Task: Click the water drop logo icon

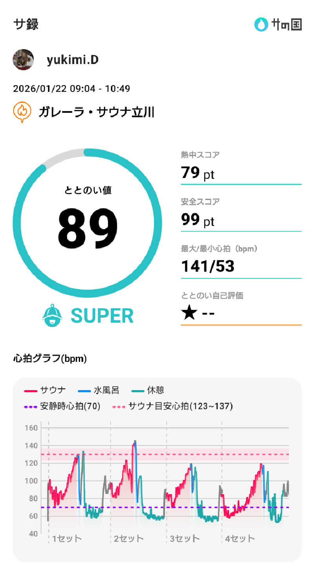Action: 261,24
